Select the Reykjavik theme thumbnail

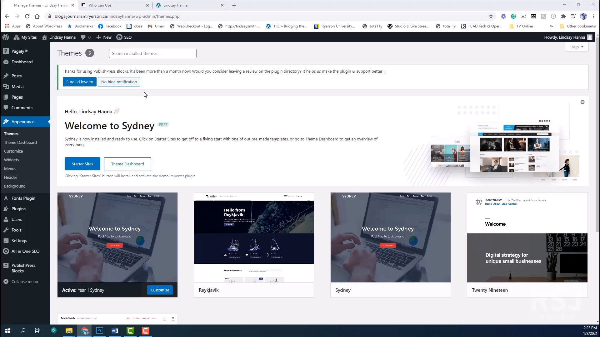[x=254, y=237]
